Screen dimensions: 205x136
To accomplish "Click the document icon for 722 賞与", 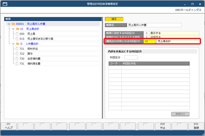I will click(17, 54).
